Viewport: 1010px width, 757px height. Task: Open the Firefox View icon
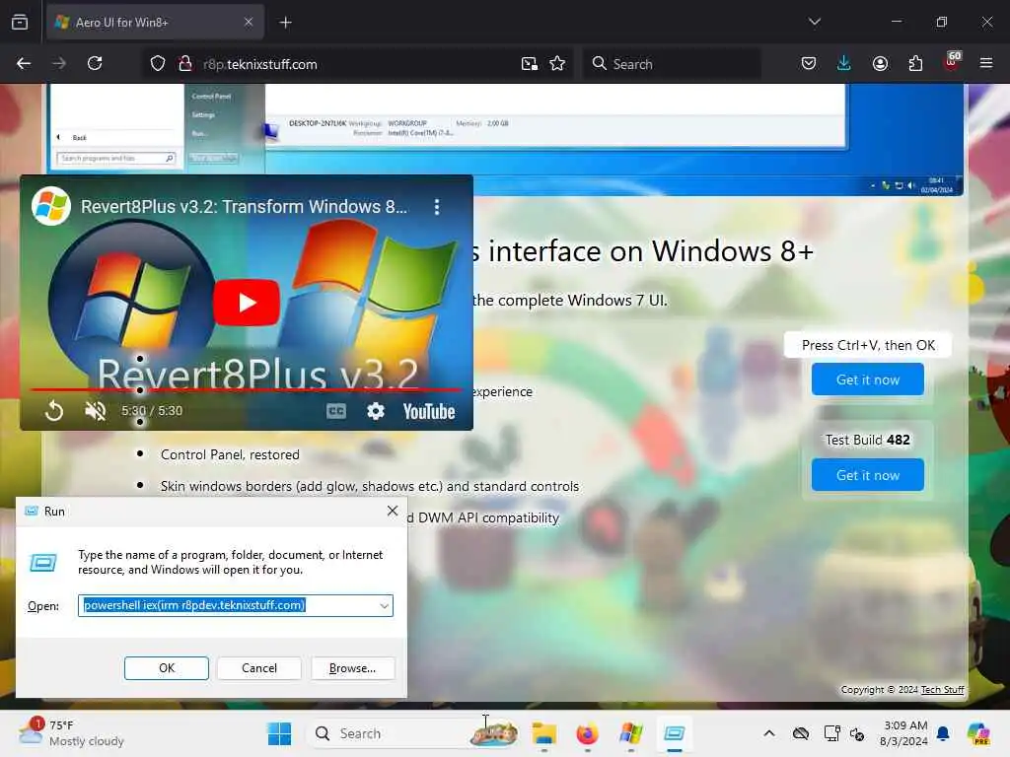20,23
